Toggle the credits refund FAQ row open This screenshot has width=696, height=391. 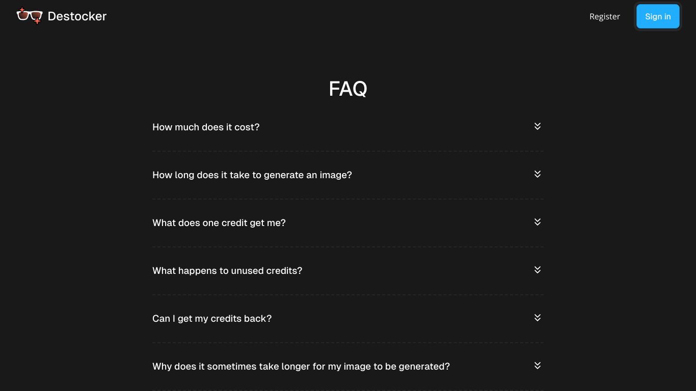point(348,319)
